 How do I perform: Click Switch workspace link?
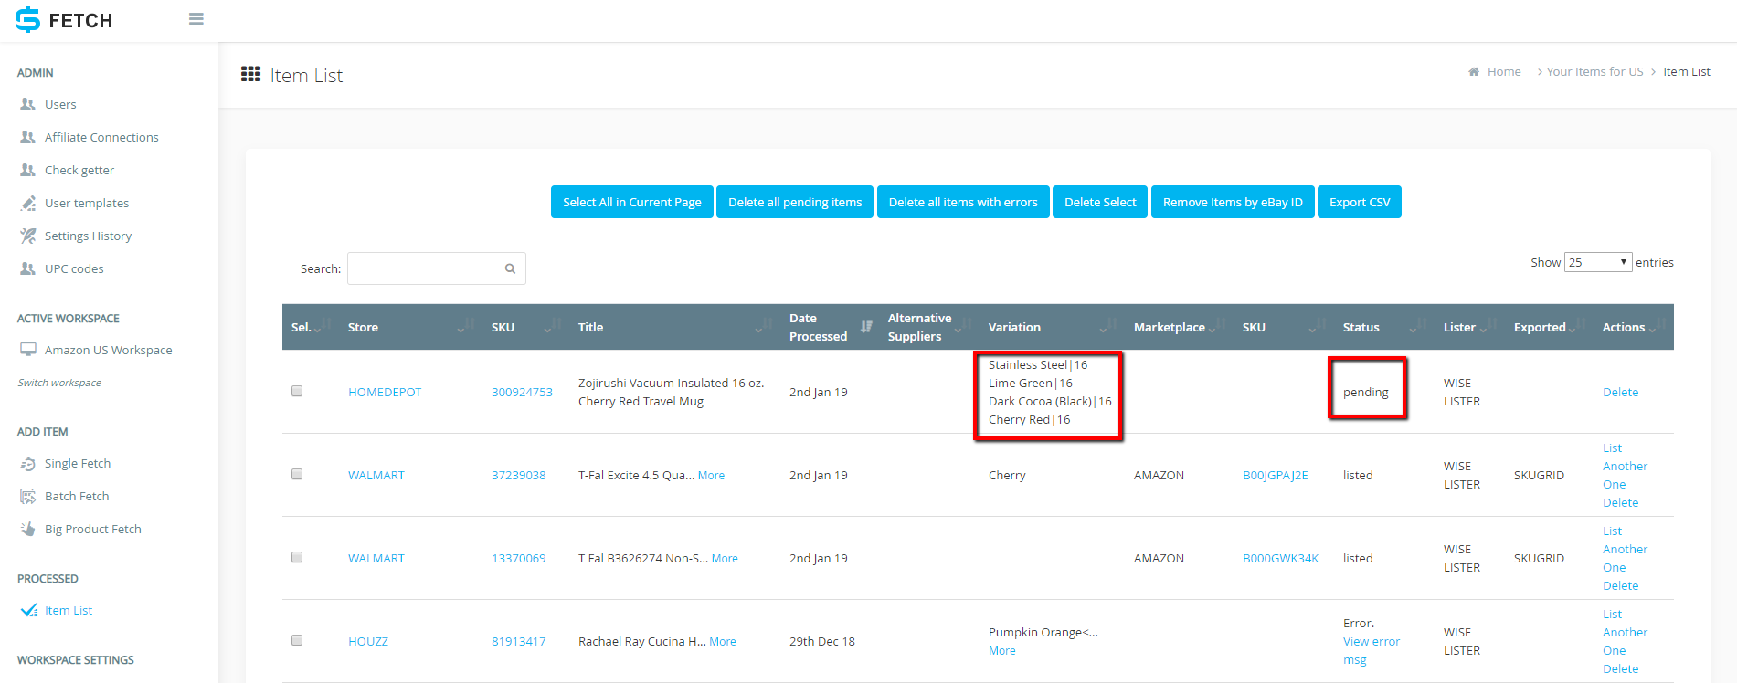click(59, 383)
